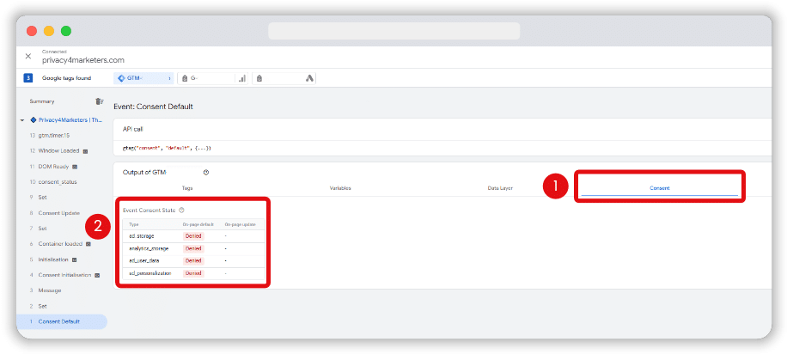Open the Data Layer tab
This screenshot has width=787, height=354.
pyautogui.click(x=500, y=188)
